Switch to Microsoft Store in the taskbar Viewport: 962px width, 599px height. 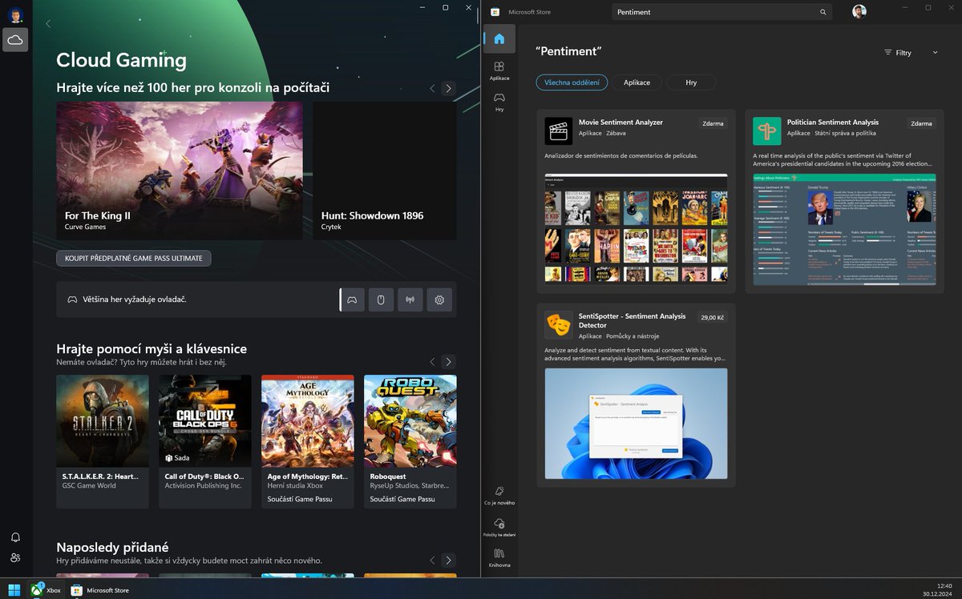tap(100, 590)
